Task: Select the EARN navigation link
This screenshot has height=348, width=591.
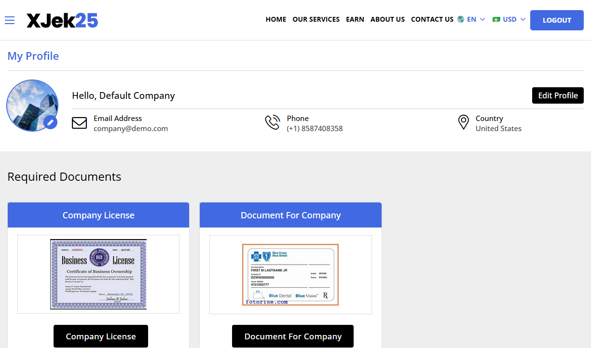Action: point(355,20)
